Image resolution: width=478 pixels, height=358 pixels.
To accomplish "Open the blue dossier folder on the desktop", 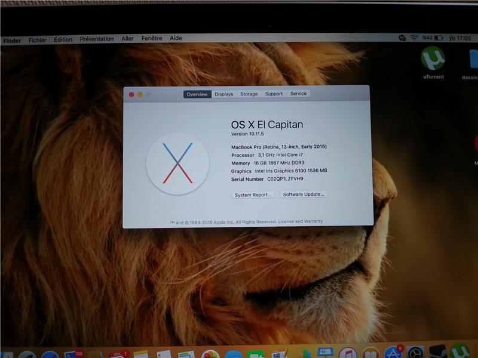I will pos(473,59).
